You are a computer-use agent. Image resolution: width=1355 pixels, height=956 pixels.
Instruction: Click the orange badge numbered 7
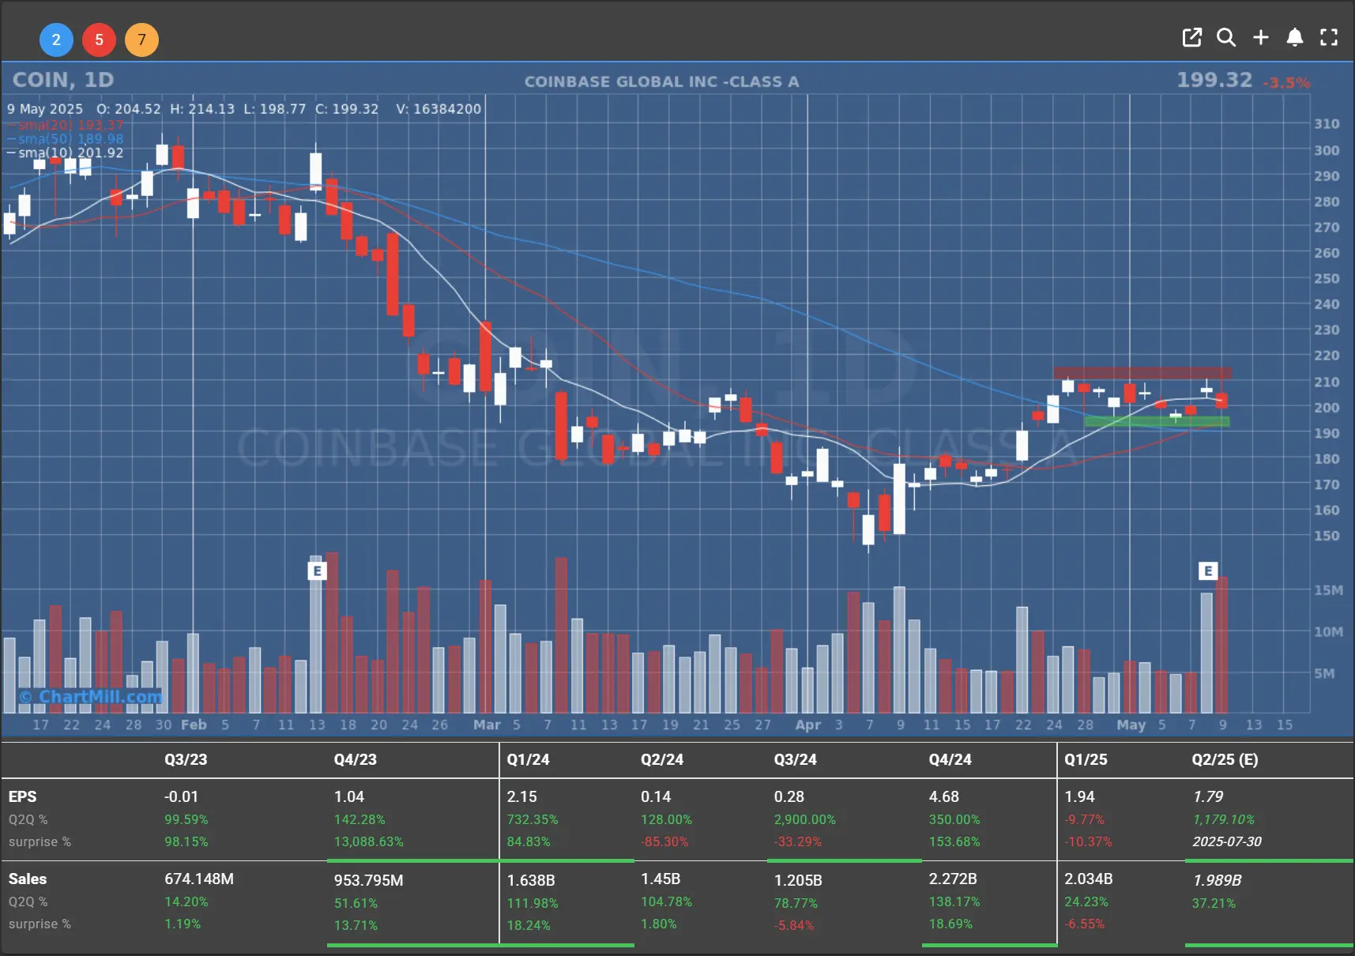click(x=141, y=40)
